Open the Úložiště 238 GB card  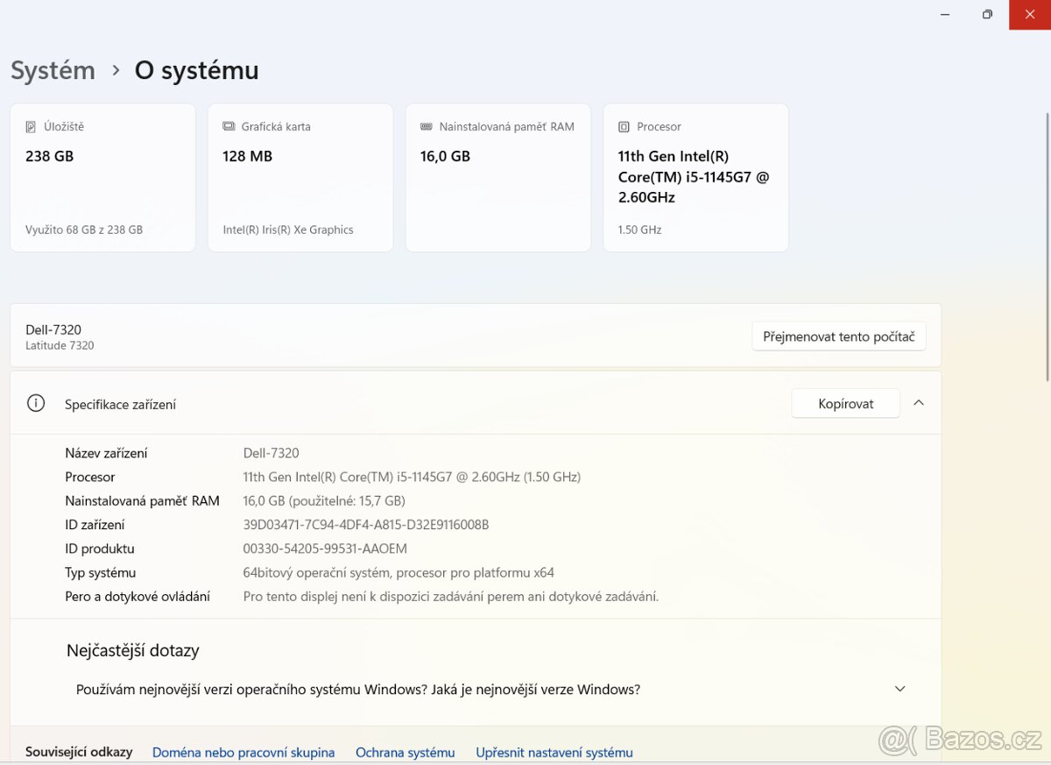[x=102, y=178]
